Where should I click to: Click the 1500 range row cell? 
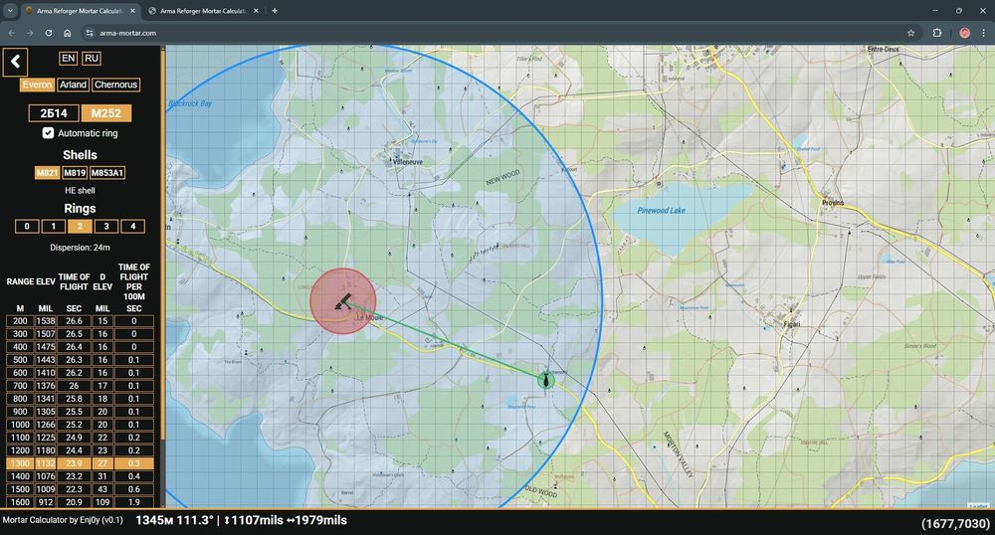[20, 489]
